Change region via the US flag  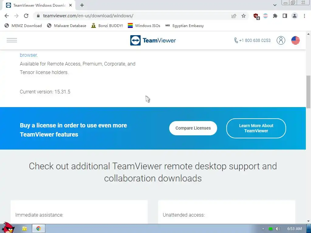(295, 40)
